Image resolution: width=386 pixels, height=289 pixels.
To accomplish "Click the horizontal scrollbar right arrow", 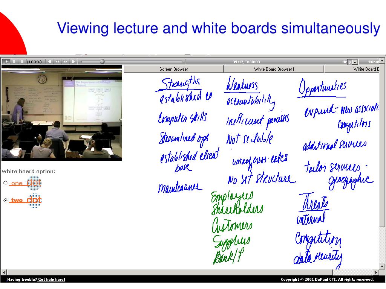I will point(376,272).
